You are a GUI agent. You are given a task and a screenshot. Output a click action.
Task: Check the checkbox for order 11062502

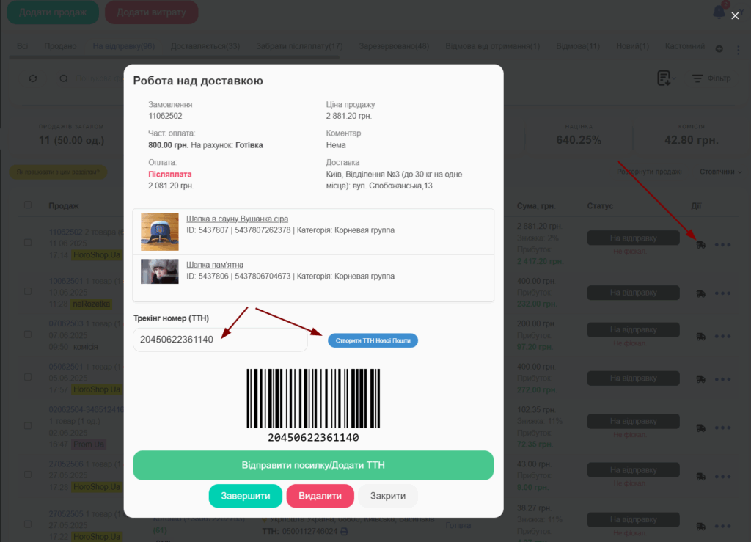[28, 243]
